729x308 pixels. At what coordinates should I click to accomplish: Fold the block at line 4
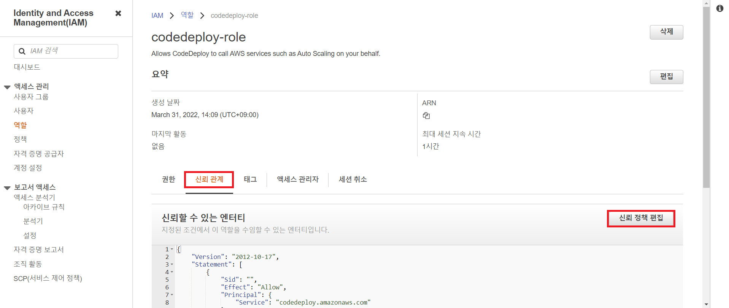(172, 272)
